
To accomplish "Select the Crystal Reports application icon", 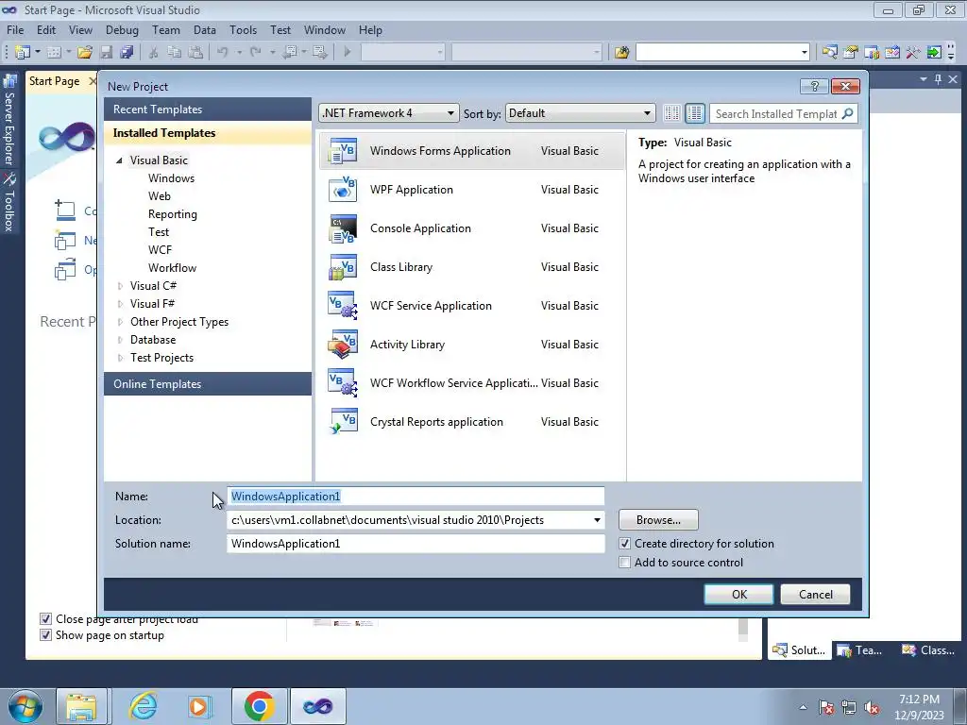I will pyautogui.click(x=343, y=422).
